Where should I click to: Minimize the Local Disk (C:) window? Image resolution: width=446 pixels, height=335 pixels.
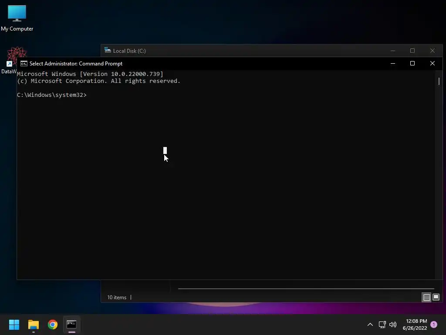393,51
